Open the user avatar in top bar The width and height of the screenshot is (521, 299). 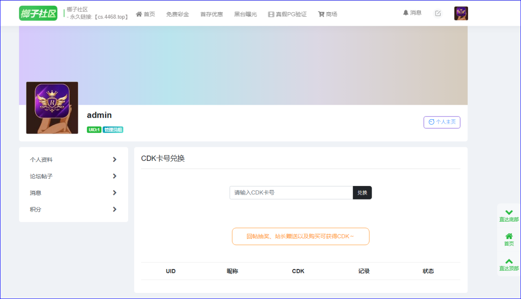coord(461,13)
